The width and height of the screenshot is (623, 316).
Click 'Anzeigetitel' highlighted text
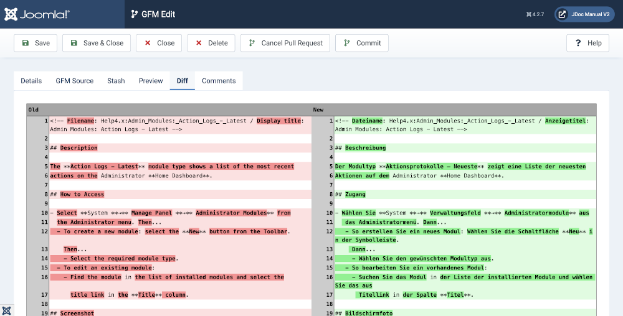click(x=566, y=121)
